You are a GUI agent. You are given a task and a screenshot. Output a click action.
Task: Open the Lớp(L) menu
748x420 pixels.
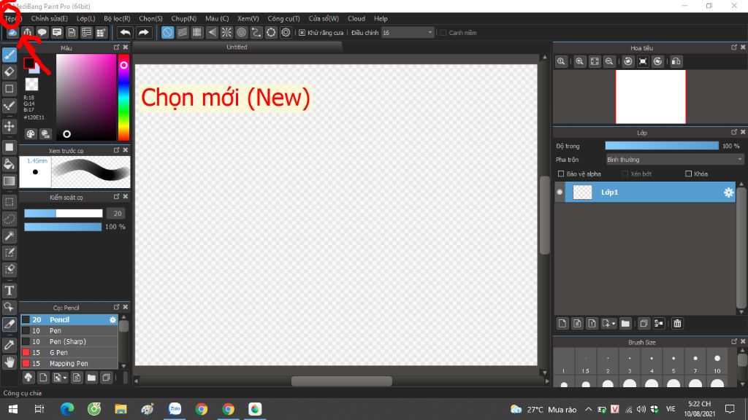coord(86,18)
